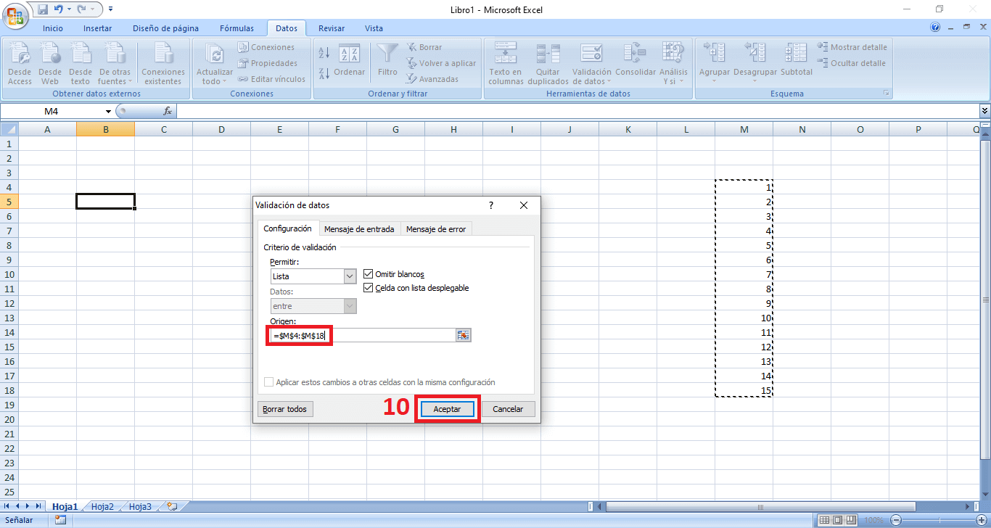This screenshot has width=991, height=528.
Task: Click the insert function fx icon
Action: tap(168, 111)
